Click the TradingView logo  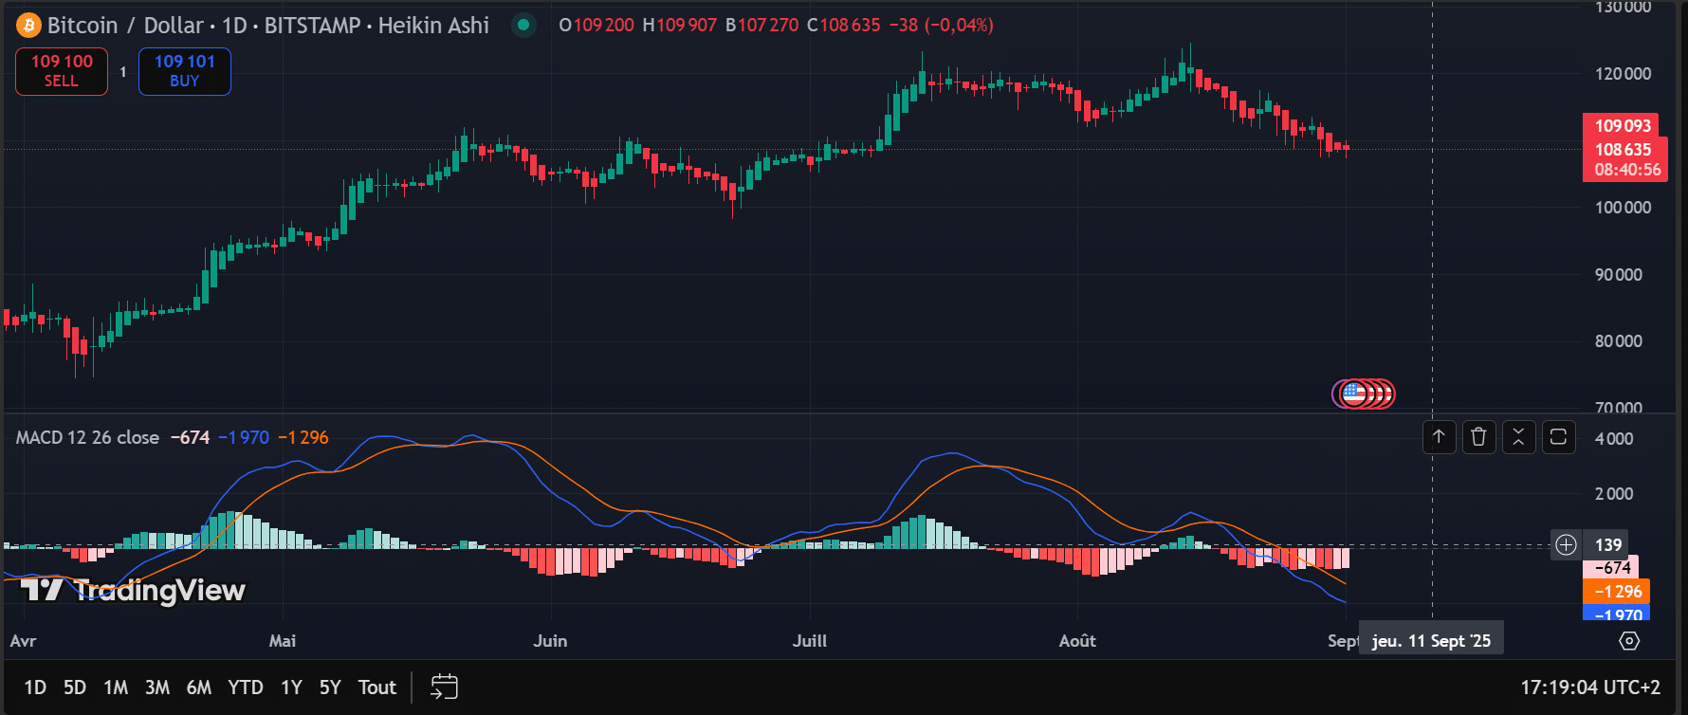pyautogui.click(x=133, y=590)
